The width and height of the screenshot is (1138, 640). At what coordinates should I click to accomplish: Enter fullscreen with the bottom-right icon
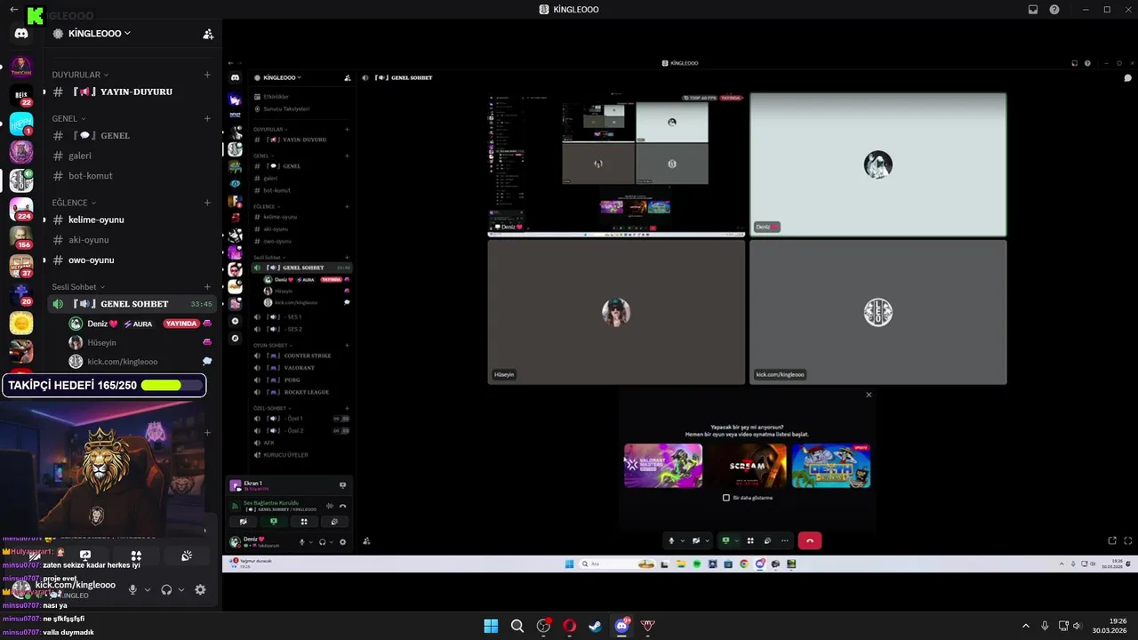tap(1129, 540)
